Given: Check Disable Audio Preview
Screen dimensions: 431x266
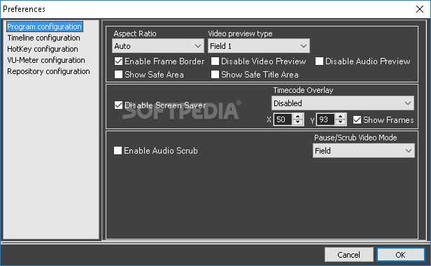Looking at the screenshot, I should pos(319,61).
